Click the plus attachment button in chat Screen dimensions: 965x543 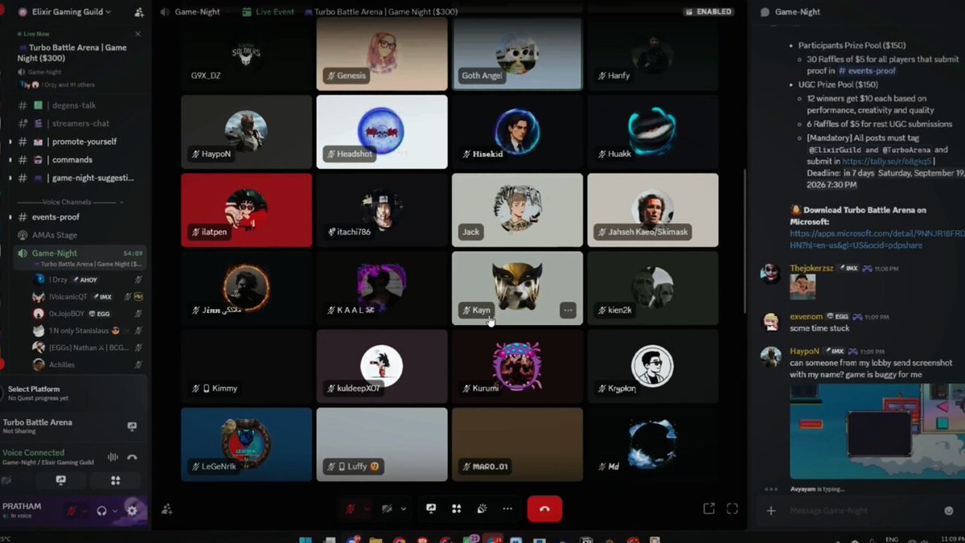click(770, 511)
